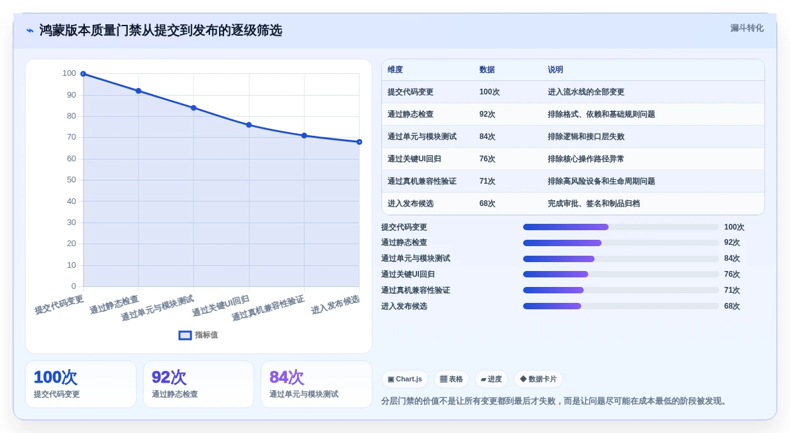
Task: Select the 提交代码变更 table row cell
Action: (x=411, y=92)
